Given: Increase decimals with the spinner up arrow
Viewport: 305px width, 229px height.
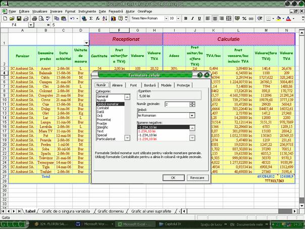Looking at the screenshot, I should click(192, 103).
